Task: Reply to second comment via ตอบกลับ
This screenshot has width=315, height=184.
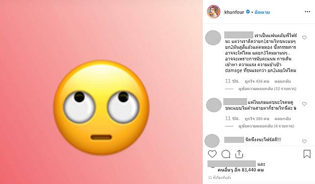Action: coord(283,119)
